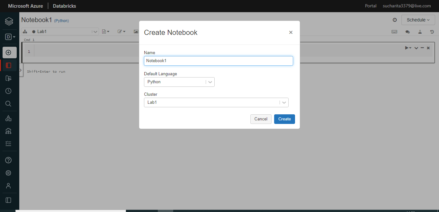The height and width of the screenshot is (212, 439).
Task: Open the Schedule dropdown
Action: pyautogui.click(x=418, y=20)
